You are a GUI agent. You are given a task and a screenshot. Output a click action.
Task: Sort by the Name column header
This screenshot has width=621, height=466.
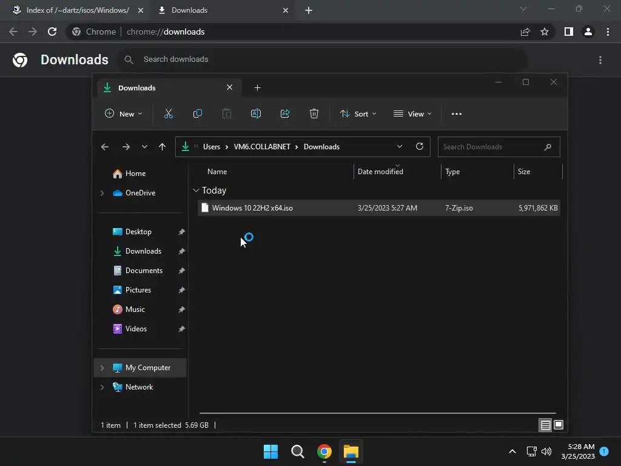(217, 172)
